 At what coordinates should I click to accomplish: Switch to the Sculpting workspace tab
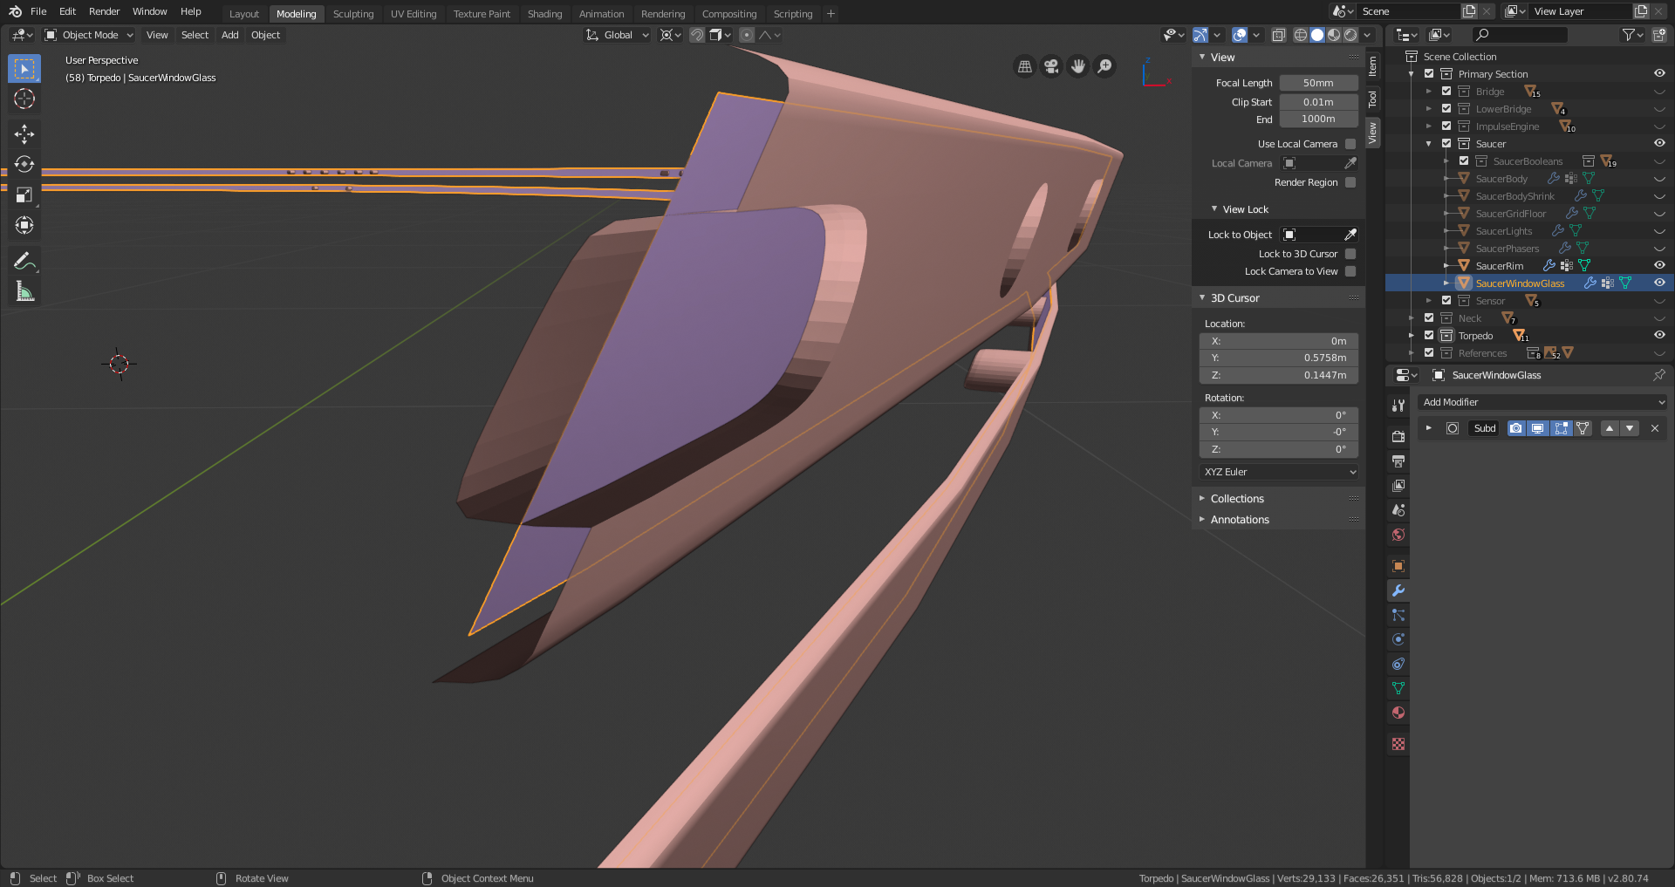click(353, 14)
